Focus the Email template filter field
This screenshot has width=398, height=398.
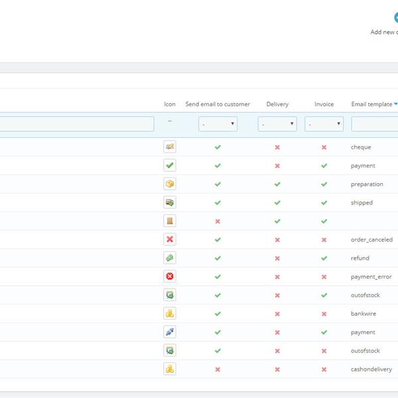(x=375, y=124)
